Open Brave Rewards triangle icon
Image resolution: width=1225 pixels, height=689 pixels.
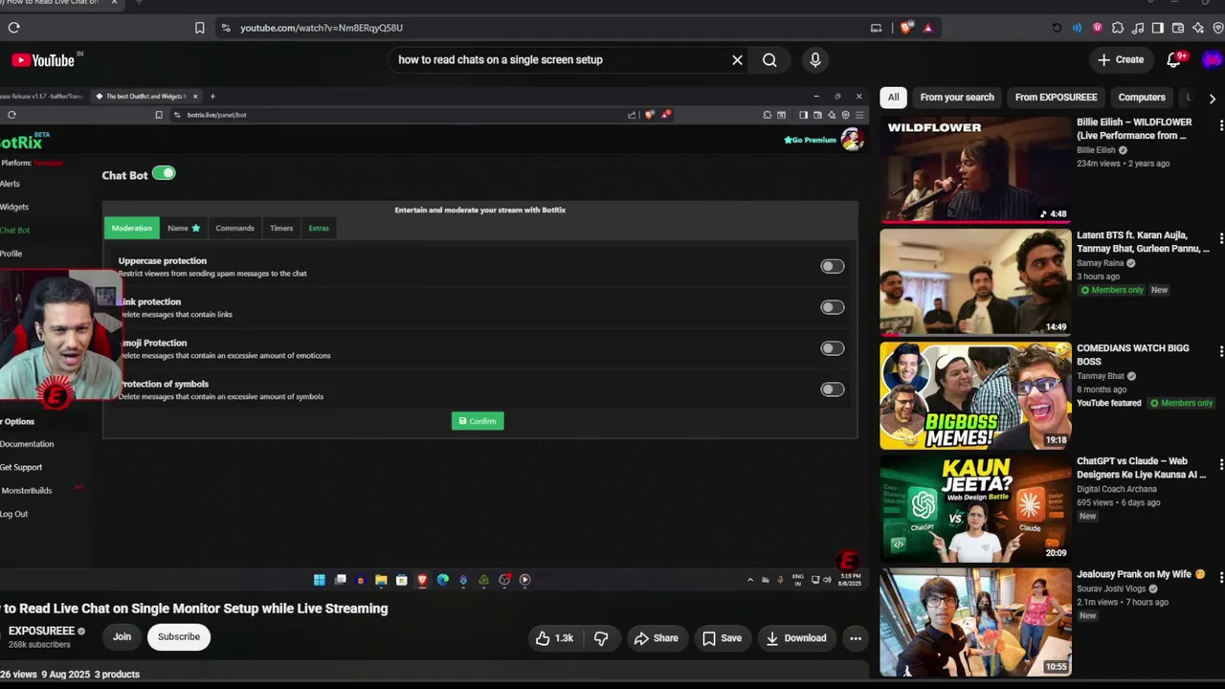pos(927,28)
